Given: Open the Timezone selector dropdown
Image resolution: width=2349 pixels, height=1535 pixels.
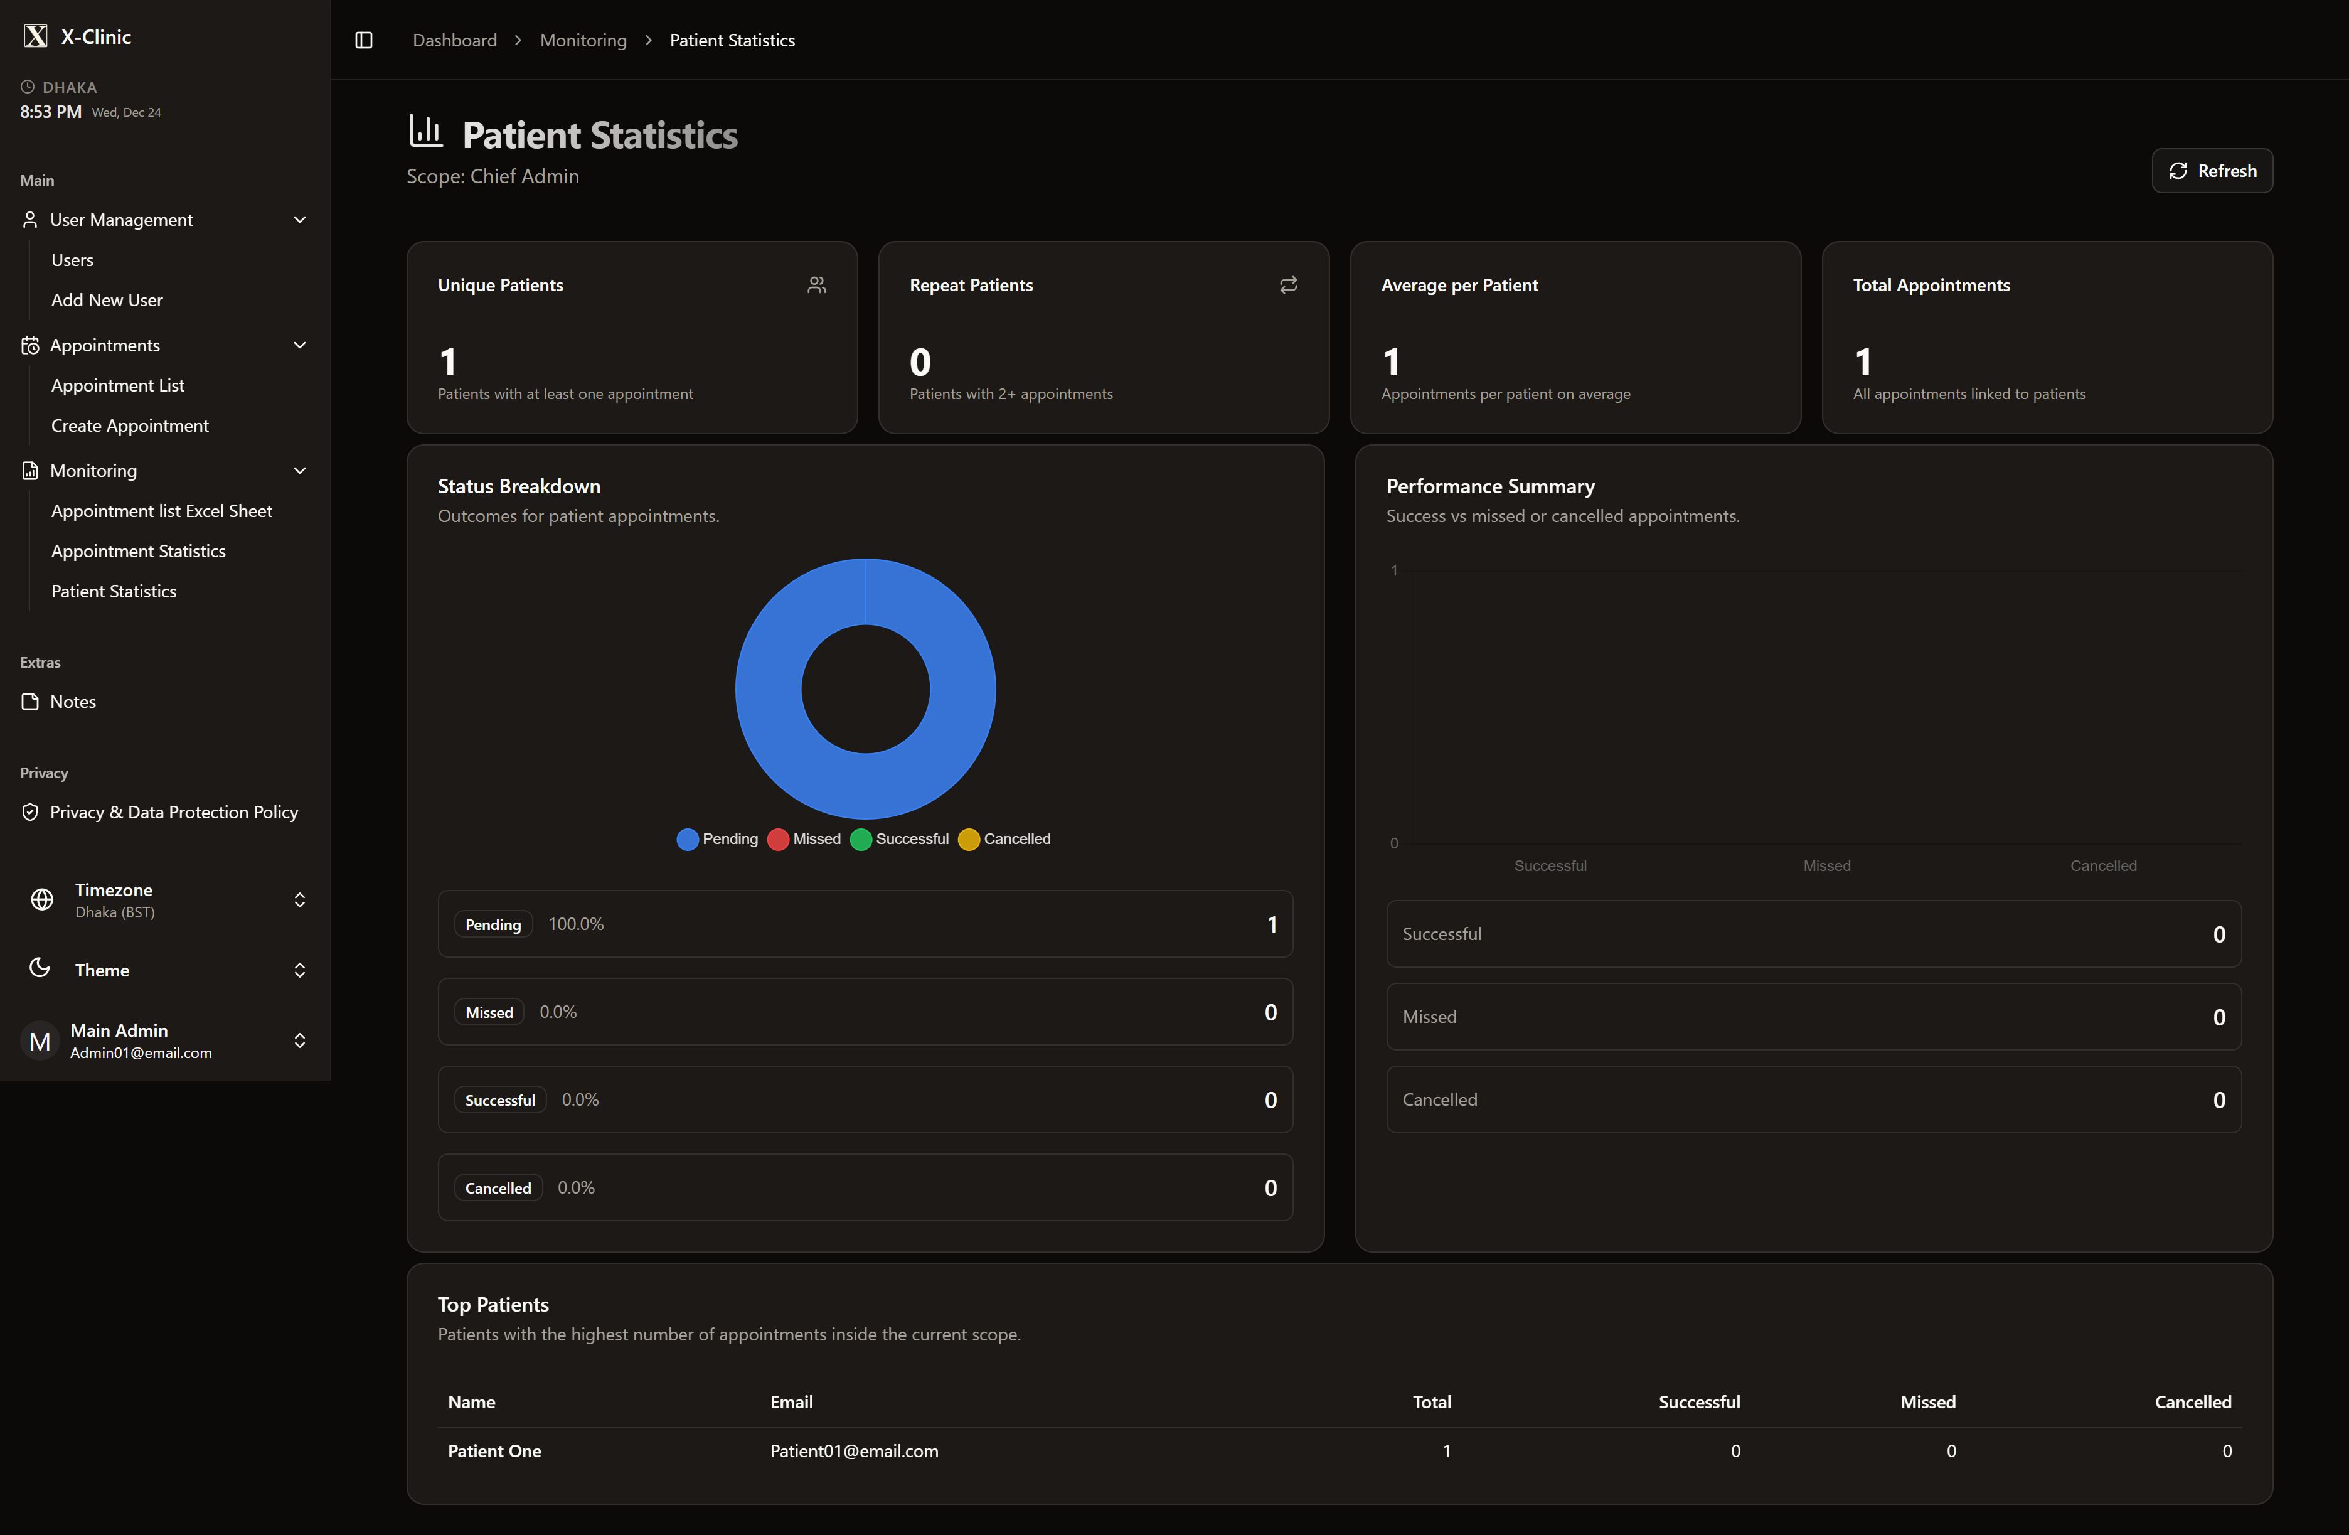Looking at the screenshot, I should point(299,899).
